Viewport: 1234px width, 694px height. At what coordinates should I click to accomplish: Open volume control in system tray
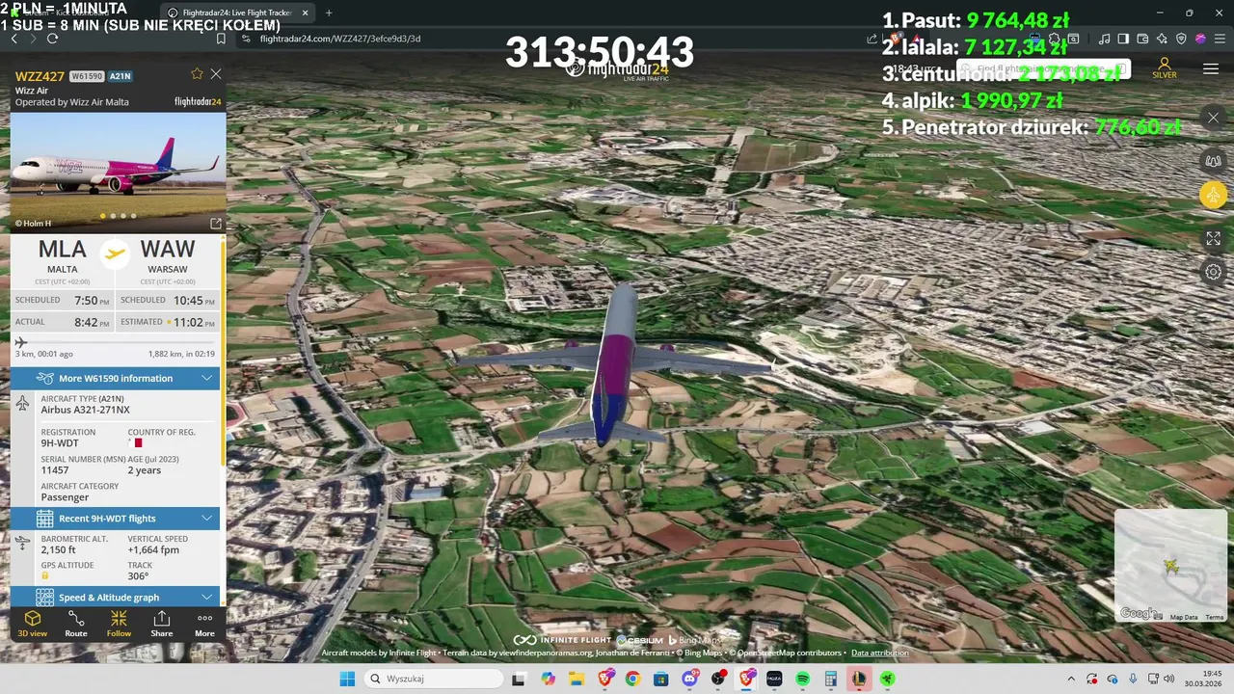click(1168, 679)
